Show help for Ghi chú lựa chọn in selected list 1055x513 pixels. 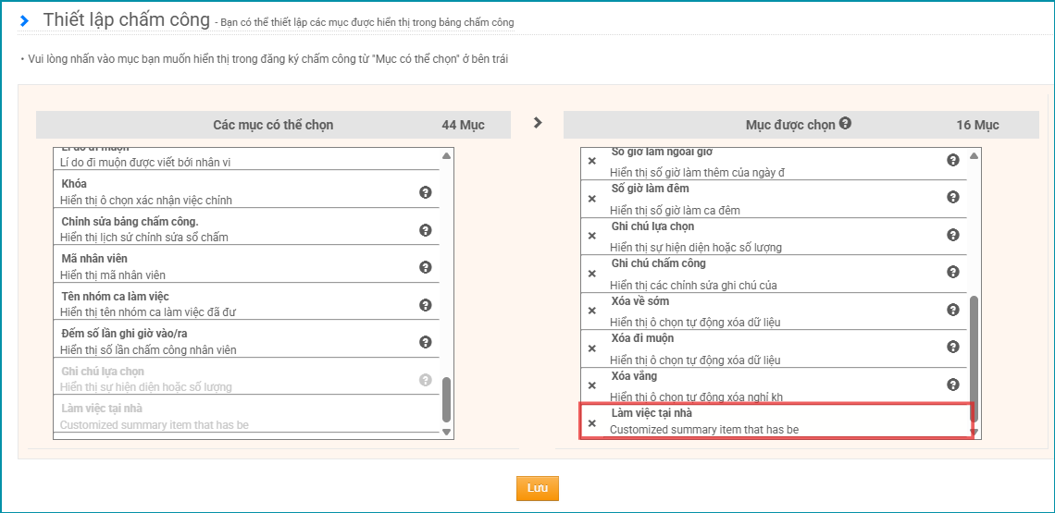[x=953, y=235]
